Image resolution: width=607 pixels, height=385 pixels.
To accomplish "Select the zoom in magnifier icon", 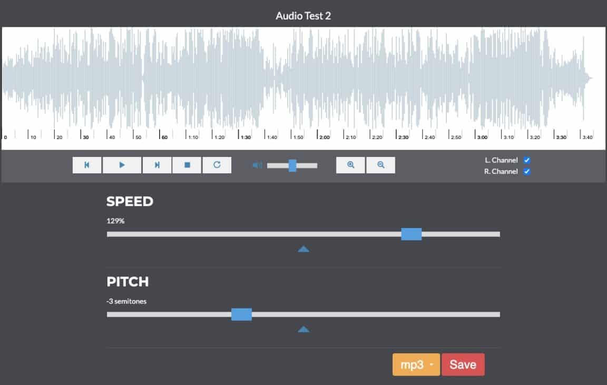I will point(350,164).
